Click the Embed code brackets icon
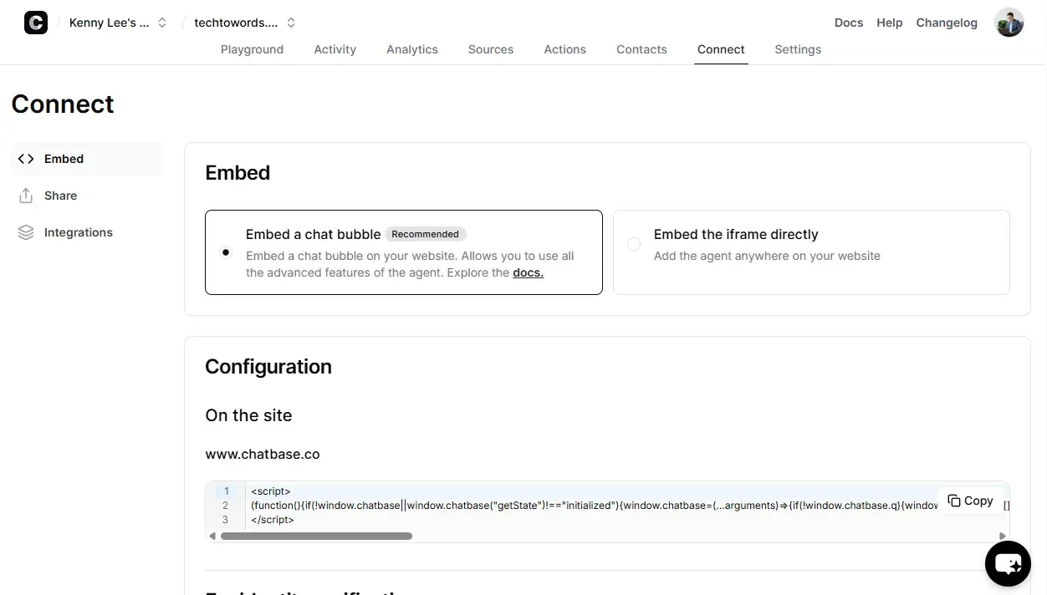Image resolution: width=1047 pixels, height=595 pixels. click(x=26, y=159)
